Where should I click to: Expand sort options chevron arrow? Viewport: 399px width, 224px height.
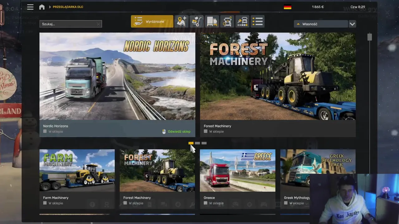[x=352, y=24]
